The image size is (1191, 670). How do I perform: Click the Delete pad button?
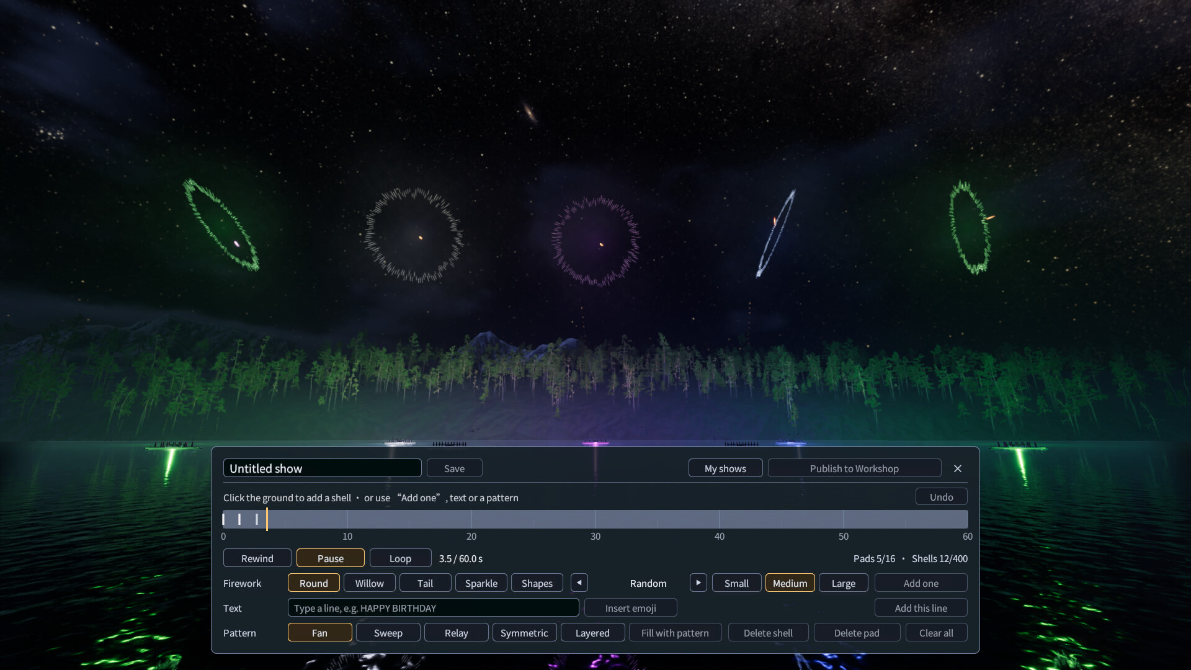pos(857,632)
